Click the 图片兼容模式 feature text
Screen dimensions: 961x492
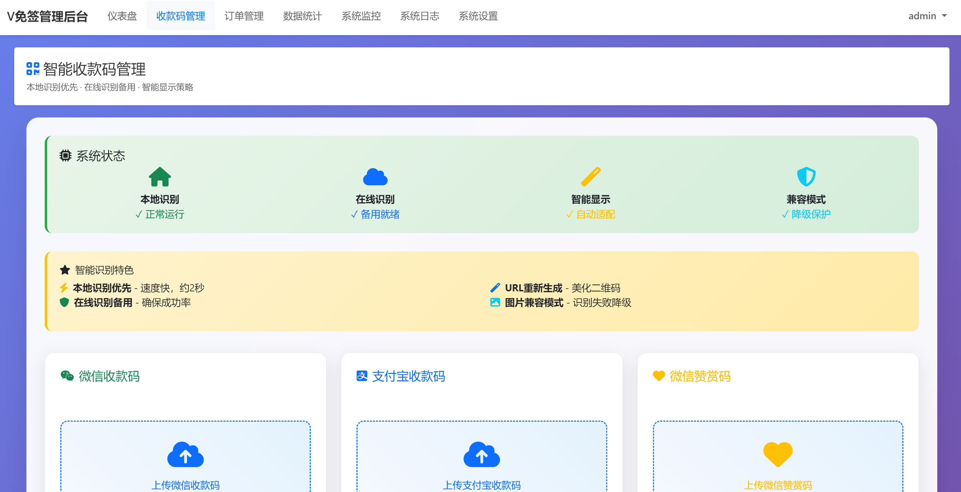(x=534, y=302)
